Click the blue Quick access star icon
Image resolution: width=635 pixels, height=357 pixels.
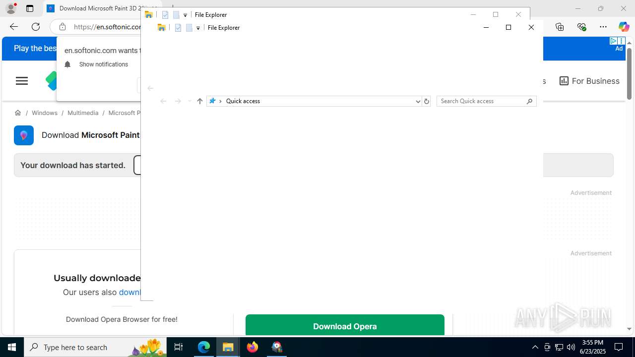(x=212, y=101)
